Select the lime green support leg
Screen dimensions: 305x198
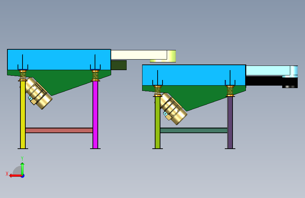click(x=158, y=122)
